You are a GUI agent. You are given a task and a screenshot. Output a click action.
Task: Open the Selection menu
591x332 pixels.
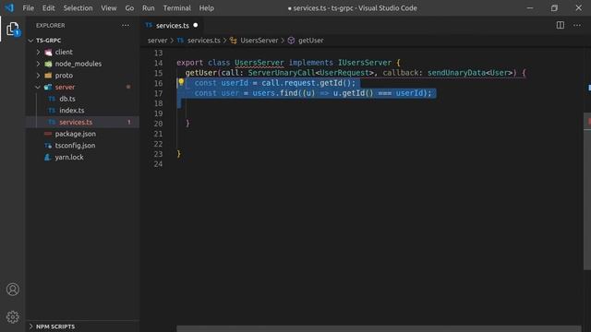[78, 8]
